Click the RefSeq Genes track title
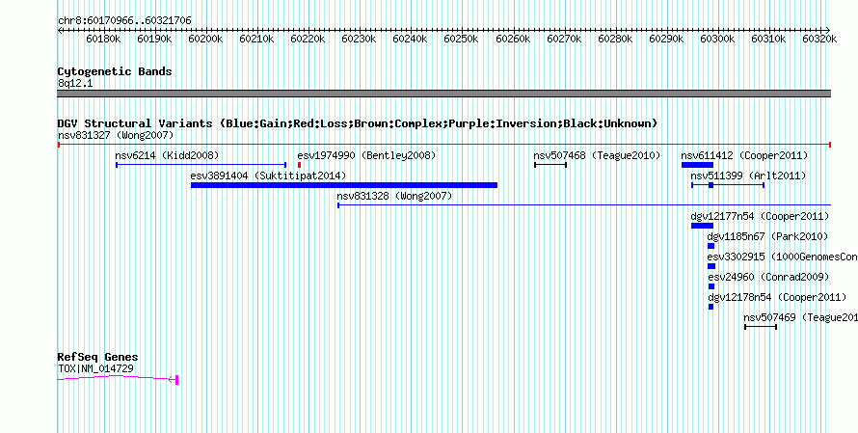 tap(97, 358)
